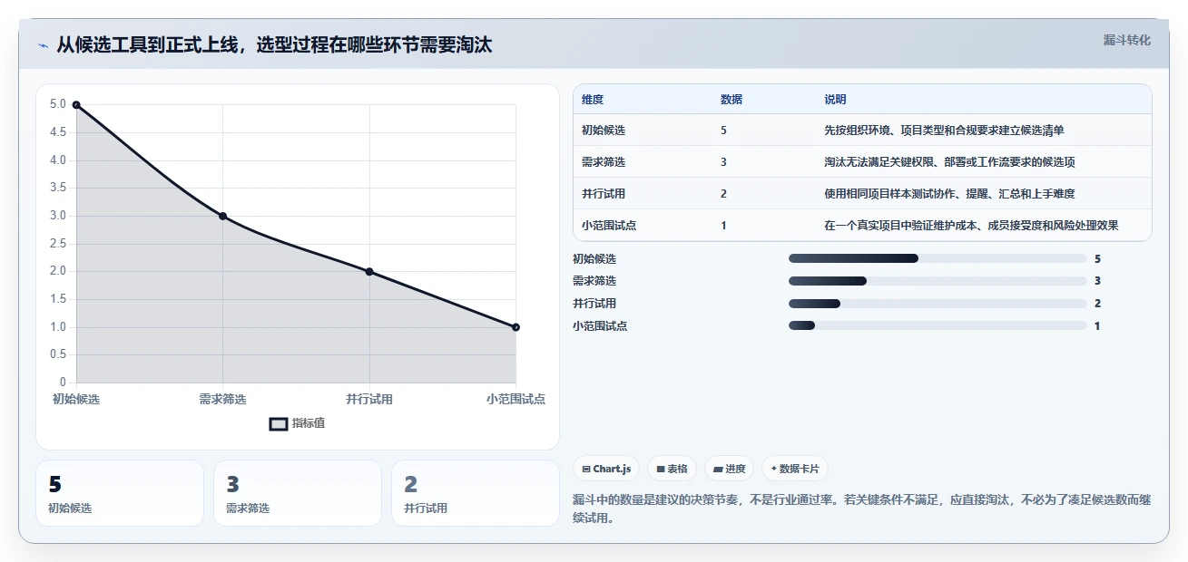1188x562 pixels.
Task: Click the 并行试用 data point on the chart
Action: [x=369, y=271]
